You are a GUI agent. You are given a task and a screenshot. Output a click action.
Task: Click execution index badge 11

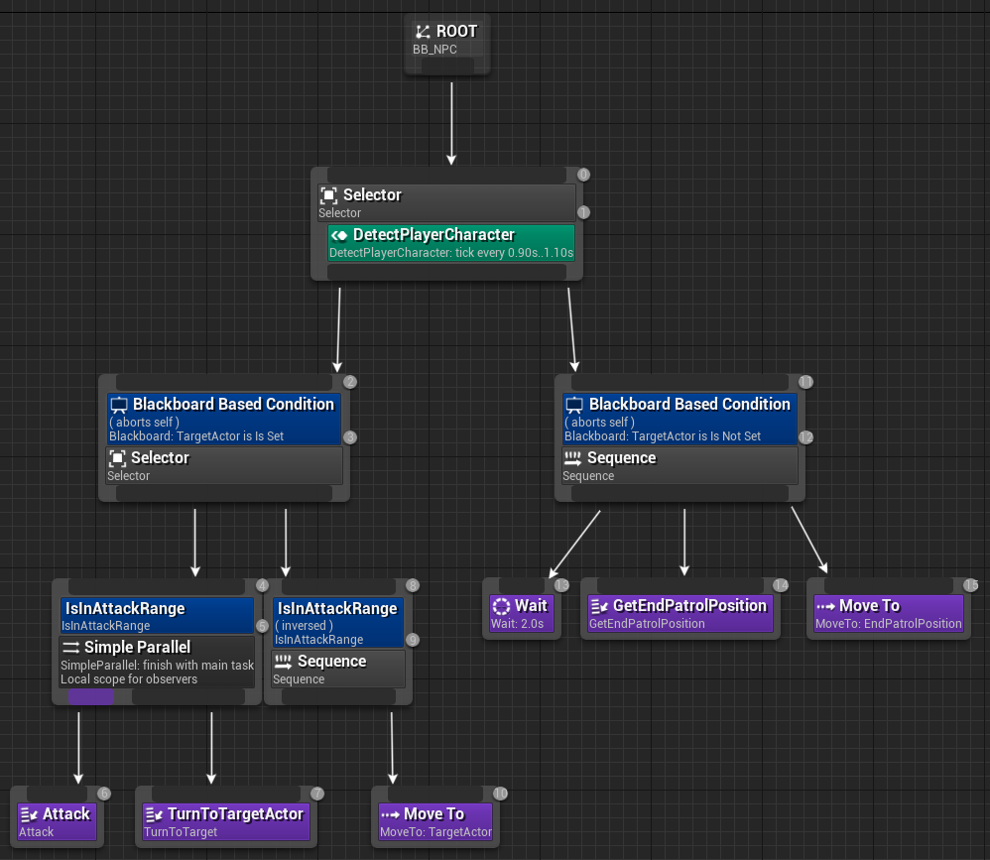pos(805,382)
